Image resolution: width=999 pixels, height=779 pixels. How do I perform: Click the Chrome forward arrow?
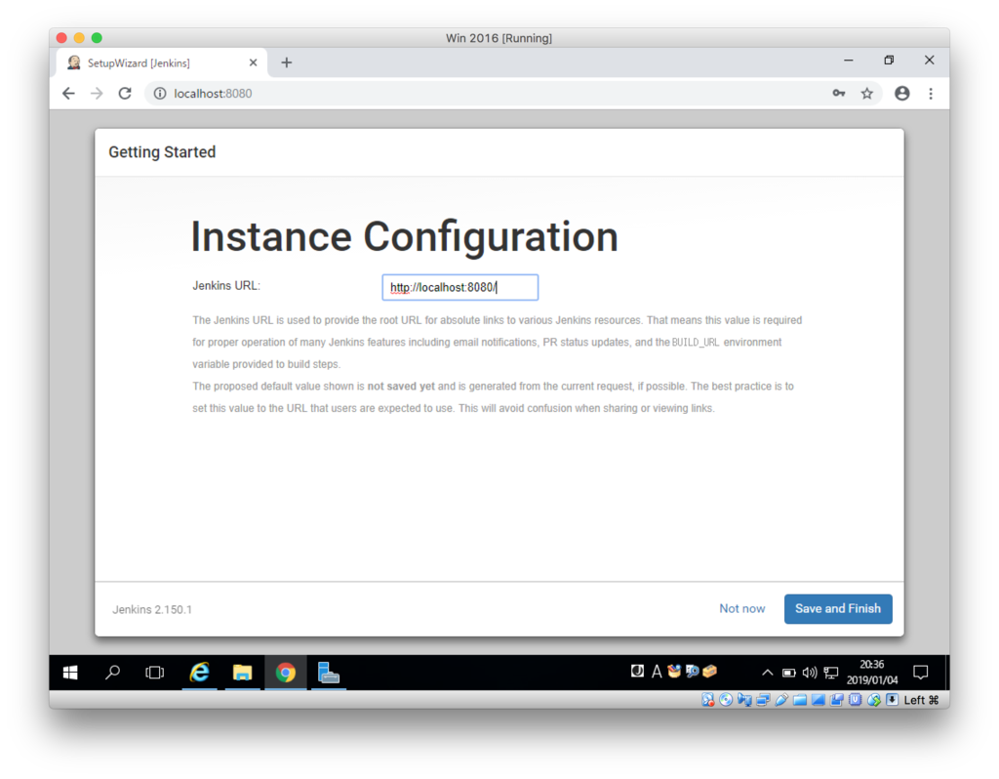(97, 94)
